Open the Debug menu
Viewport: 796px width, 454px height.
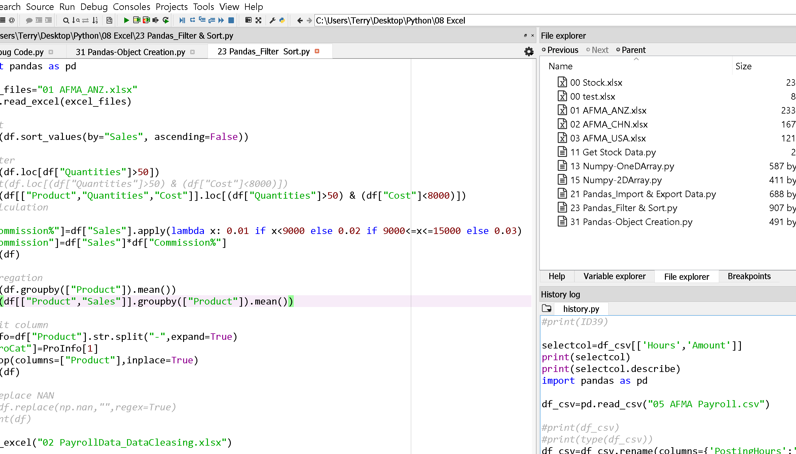click(x=94, y=6)
